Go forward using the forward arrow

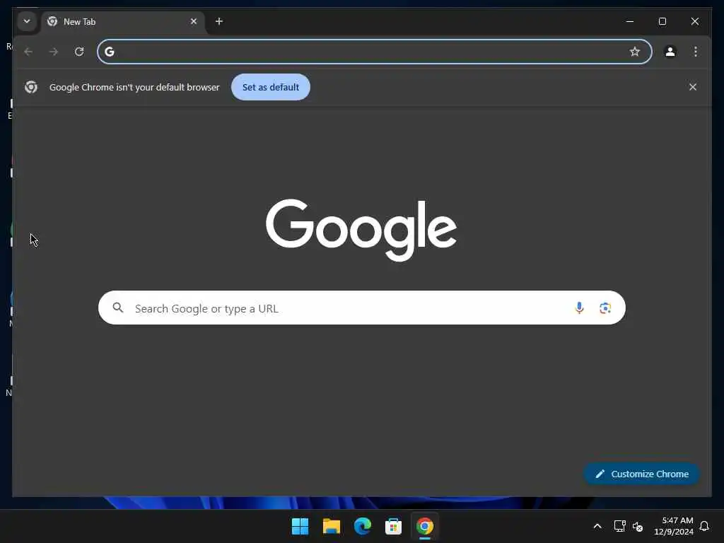[54, 52]
